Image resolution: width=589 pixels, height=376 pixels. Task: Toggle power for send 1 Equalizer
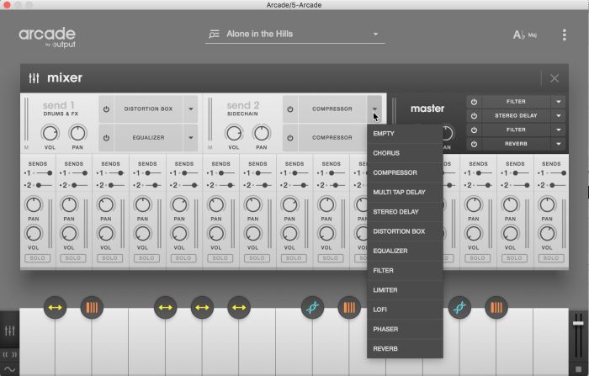106,138
